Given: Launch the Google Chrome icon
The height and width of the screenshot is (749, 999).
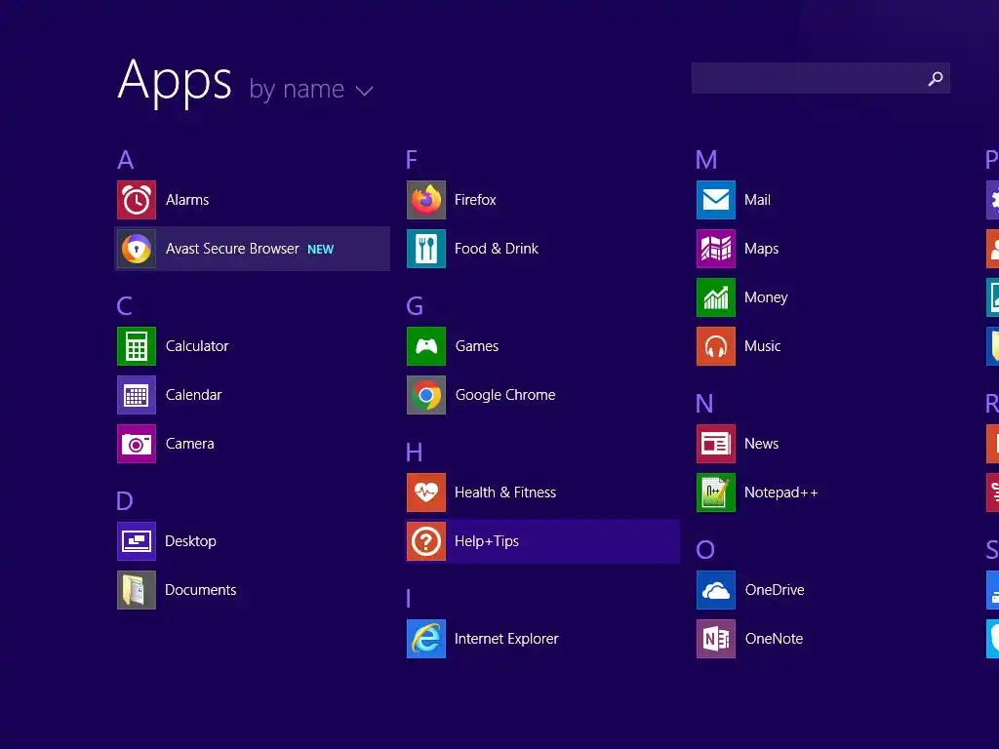Looking at the screenshot, I should (x=426, y=395).
